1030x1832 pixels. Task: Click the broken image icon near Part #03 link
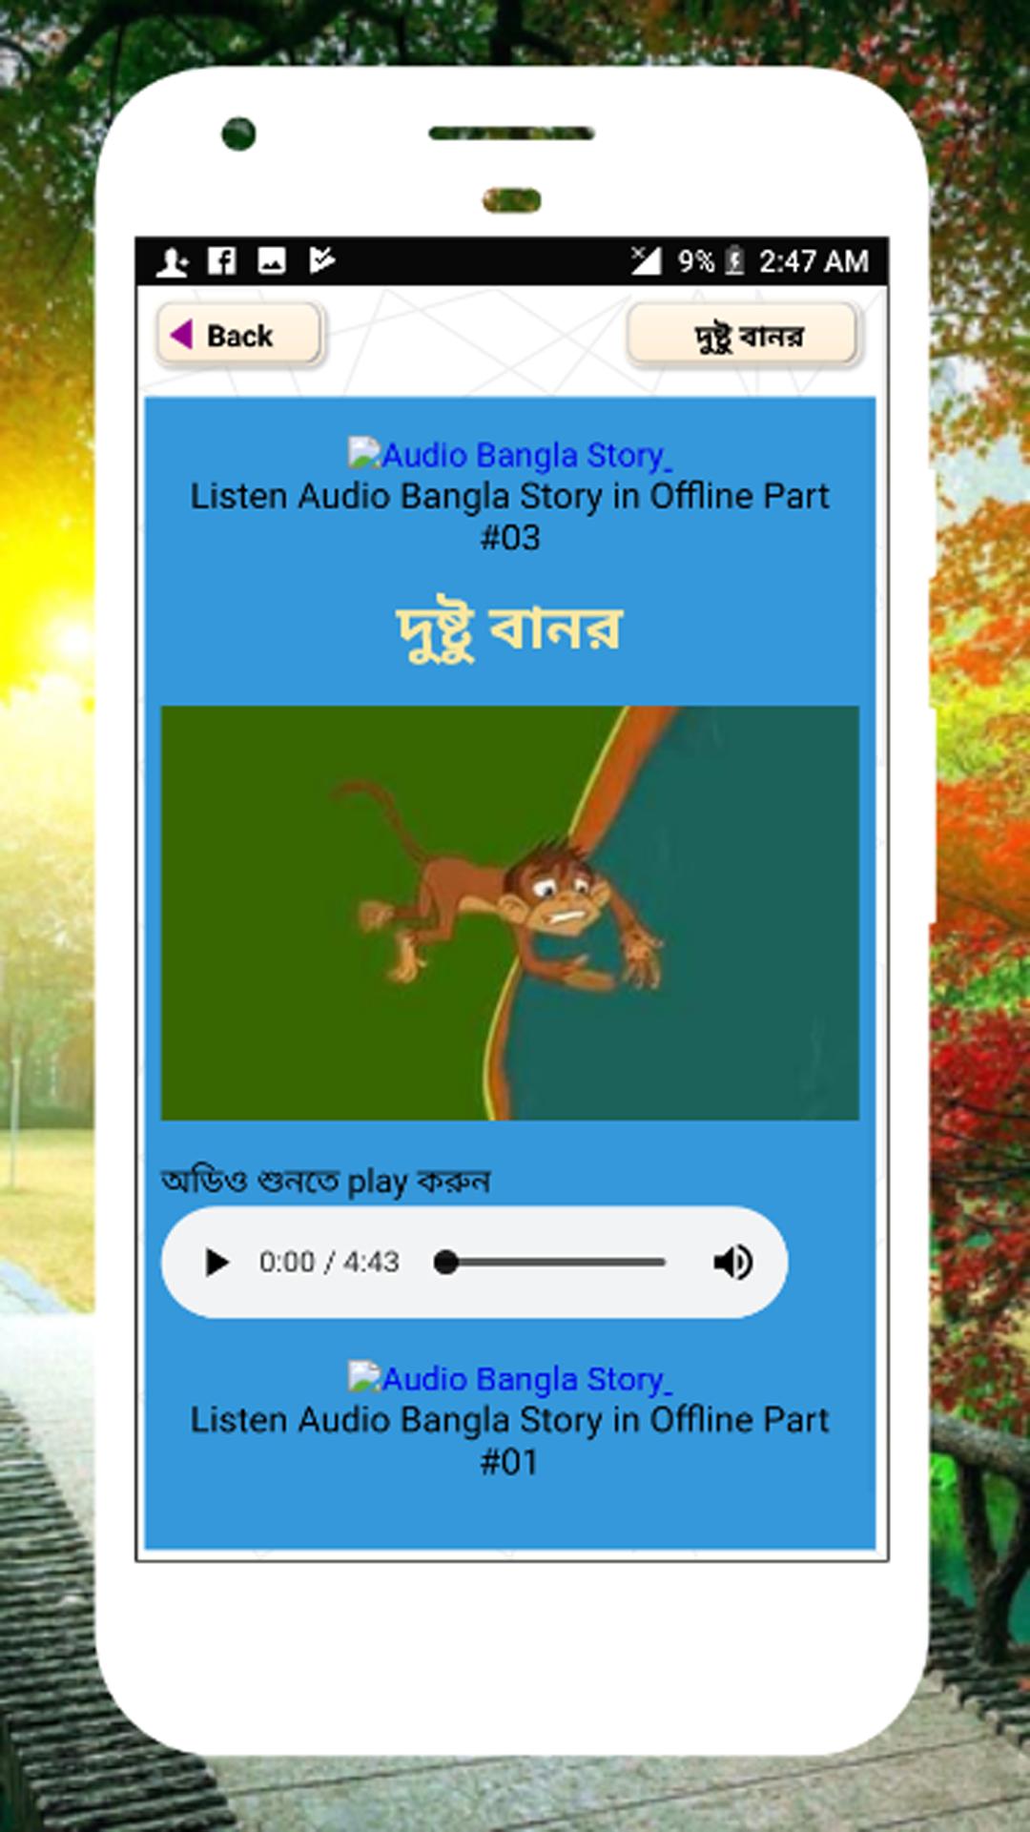coord(364,452)
